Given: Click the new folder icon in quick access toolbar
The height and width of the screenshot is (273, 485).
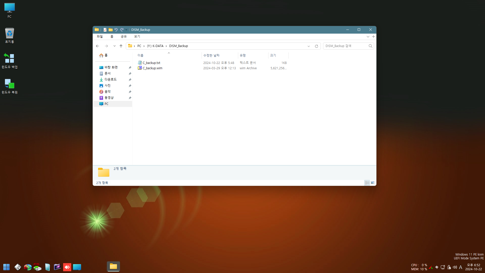Looking at the screenshot, I should (110, 30).
